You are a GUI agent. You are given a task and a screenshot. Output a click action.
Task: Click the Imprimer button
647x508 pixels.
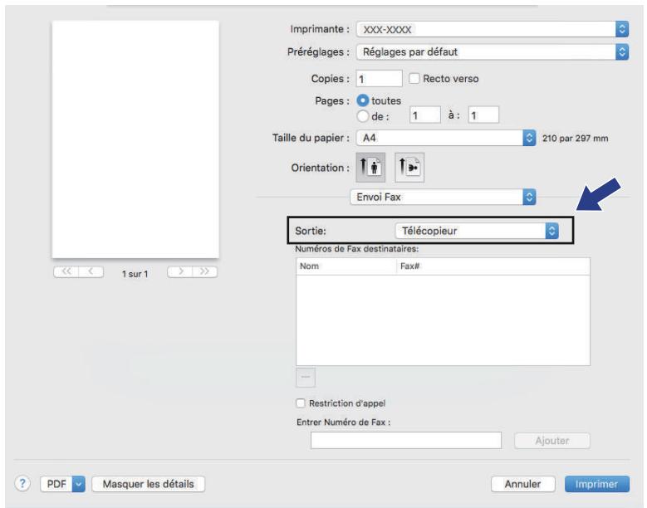click(x=596, y=484)
